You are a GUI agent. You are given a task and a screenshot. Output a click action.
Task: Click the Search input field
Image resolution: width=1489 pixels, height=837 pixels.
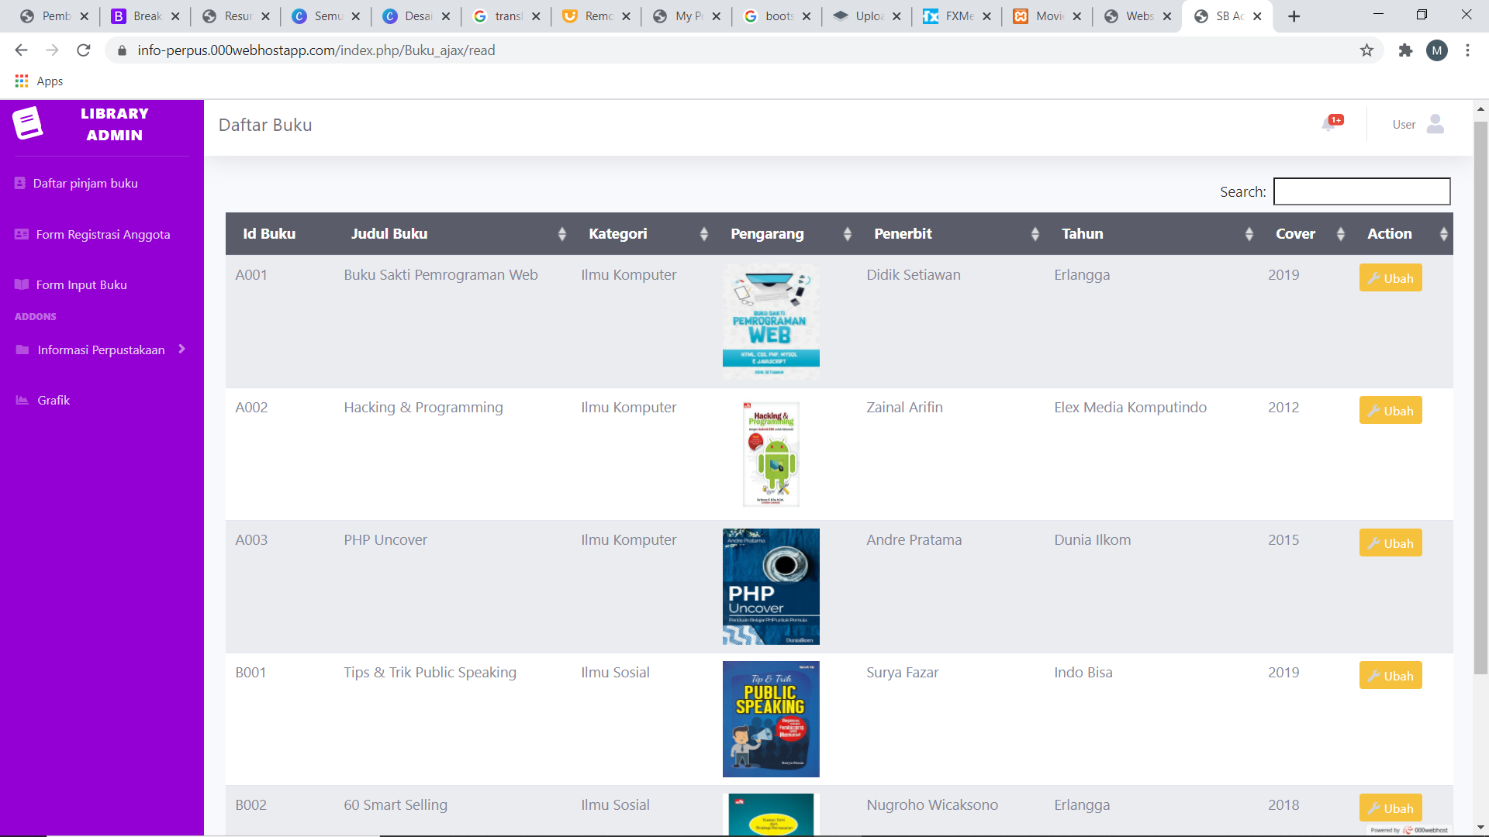pos(1361,191)
